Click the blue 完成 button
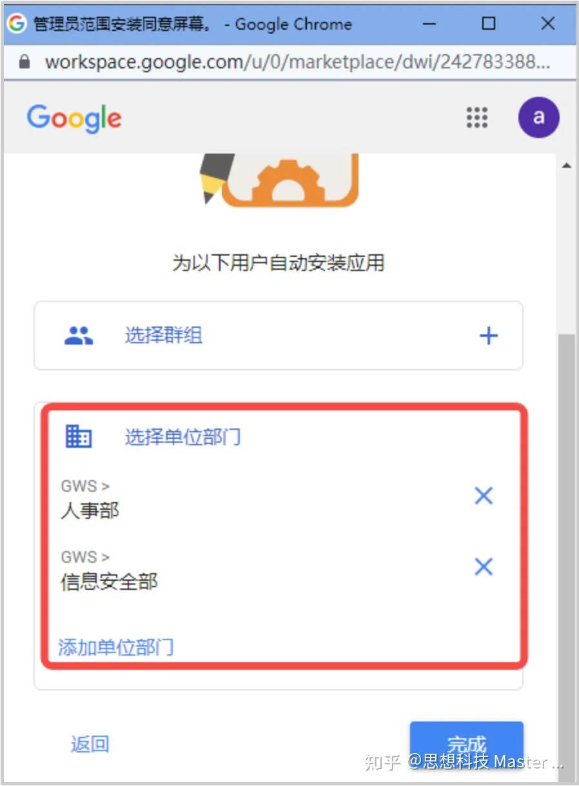Screen dimensions: 579x786 pos(466,744)
